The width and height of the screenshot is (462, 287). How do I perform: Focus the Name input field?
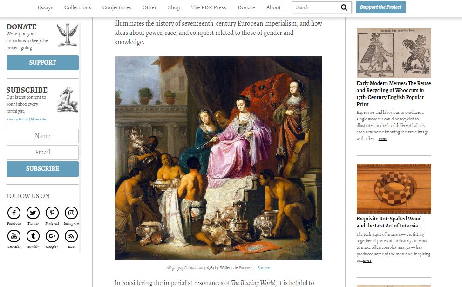coord(42,136)
